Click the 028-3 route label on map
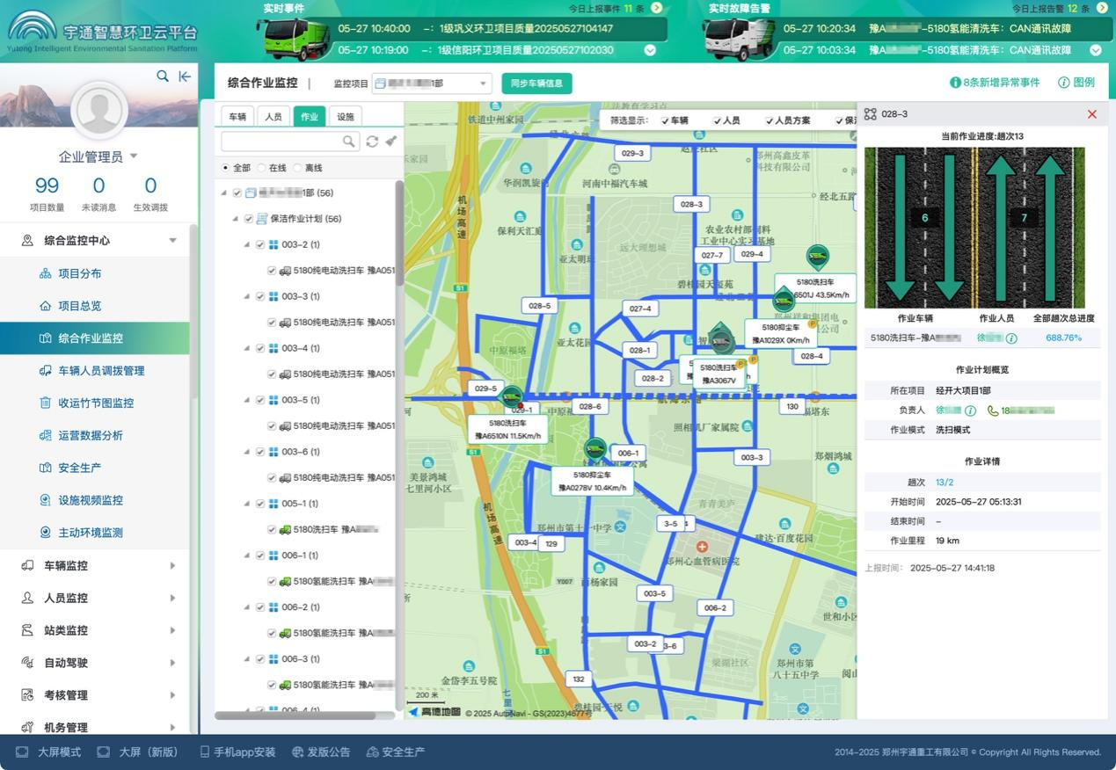 (x=691, y=204)
